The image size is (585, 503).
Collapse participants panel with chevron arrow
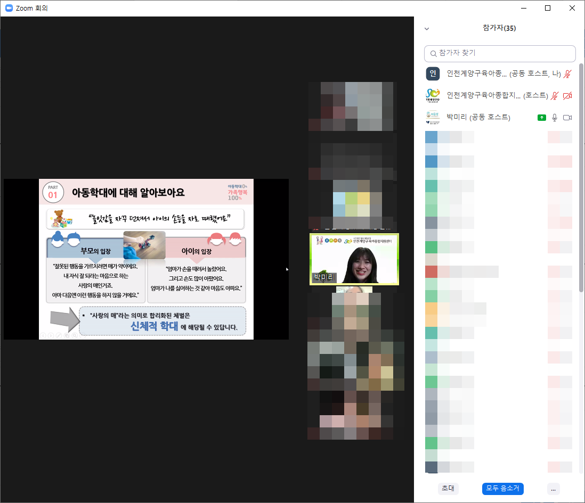coord(426,29)
